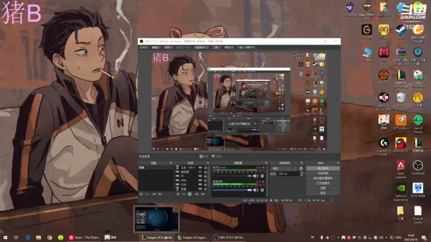Open Among Us desktop shortcut
Viewport: 431px width, 242px height.
[401, 145]
